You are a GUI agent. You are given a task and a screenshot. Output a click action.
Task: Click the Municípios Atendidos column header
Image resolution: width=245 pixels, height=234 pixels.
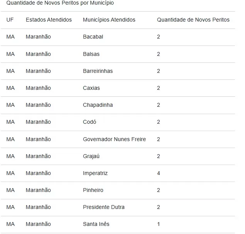tap(109, 20)
